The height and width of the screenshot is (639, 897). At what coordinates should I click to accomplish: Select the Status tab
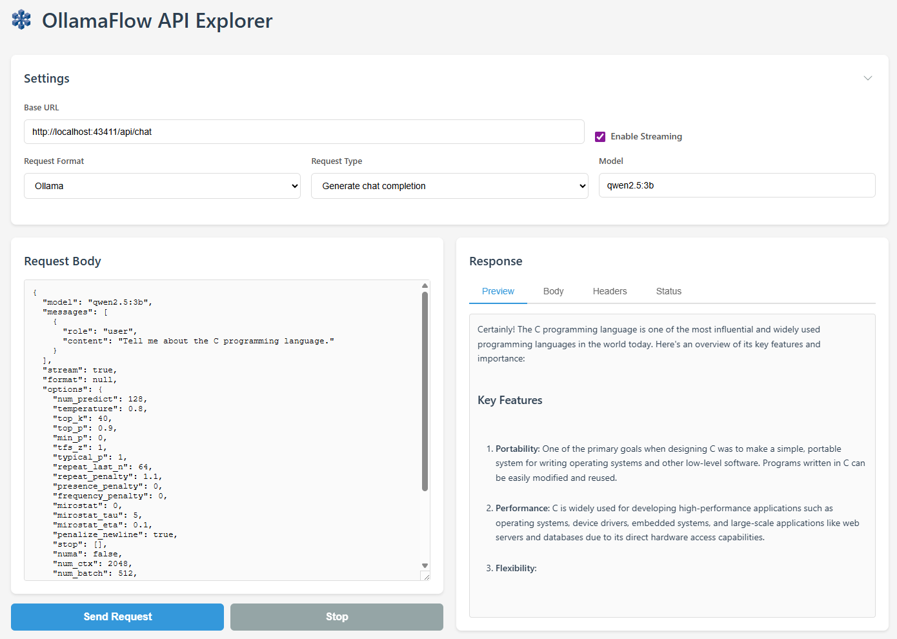pyautogui.click(x=669, y=291)
